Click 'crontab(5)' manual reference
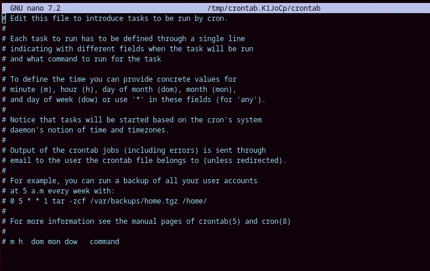Screen dimensions: 430x271 pos(219,221)
